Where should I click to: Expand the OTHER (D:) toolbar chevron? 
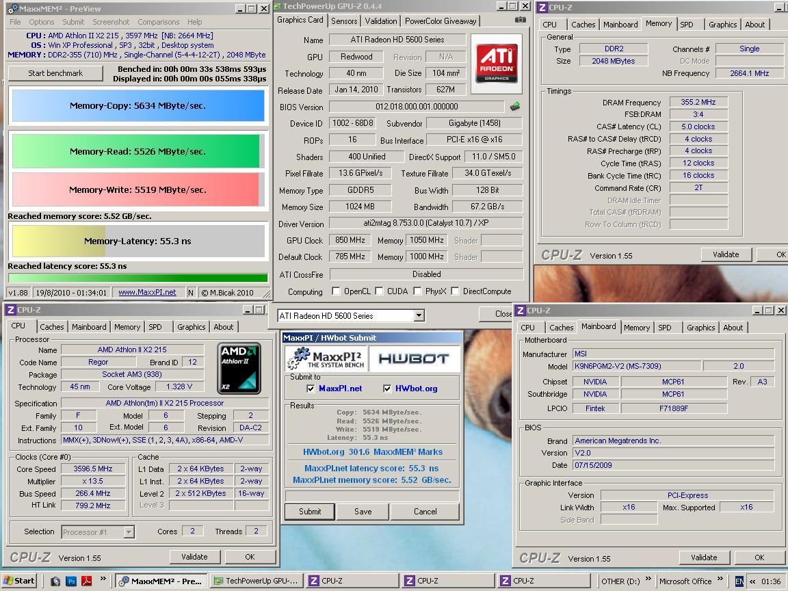click(648, 579)
